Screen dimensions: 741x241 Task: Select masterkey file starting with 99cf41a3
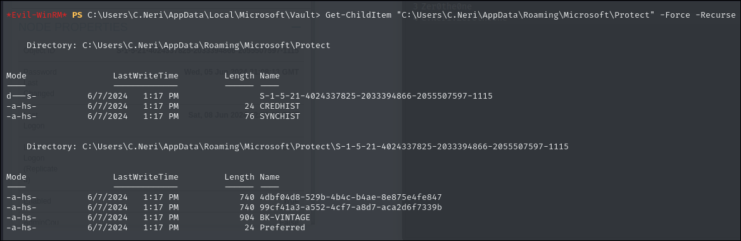(x=351, y=207)
